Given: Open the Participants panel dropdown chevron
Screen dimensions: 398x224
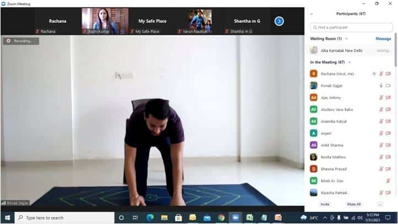Looking at the screenshot, I should click(x=311, y=14).
